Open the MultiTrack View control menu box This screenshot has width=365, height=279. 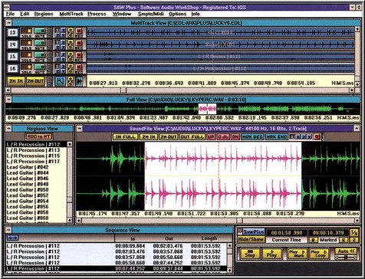[x=8, y=23]
